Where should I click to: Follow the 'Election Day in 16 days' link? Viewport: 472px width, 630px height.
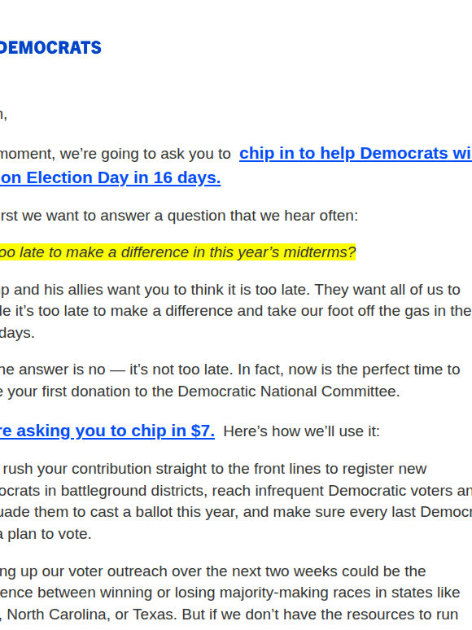tap(111, 177)
